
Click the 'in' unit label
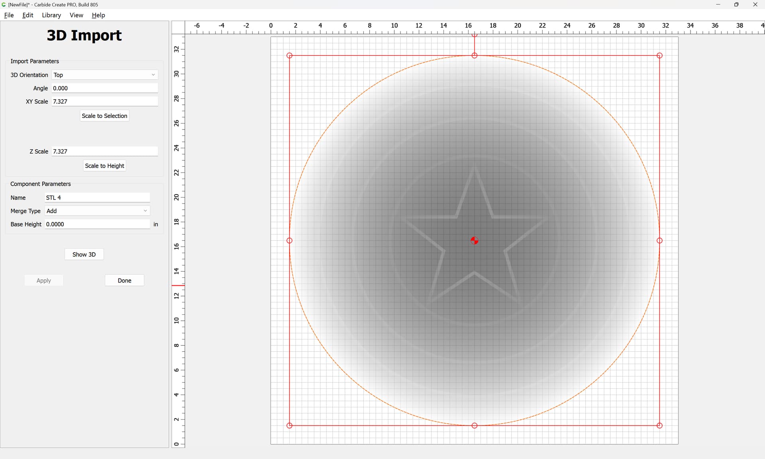pos(156,224)
